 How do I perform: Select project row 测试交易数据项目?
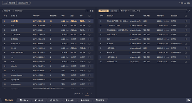48,53
